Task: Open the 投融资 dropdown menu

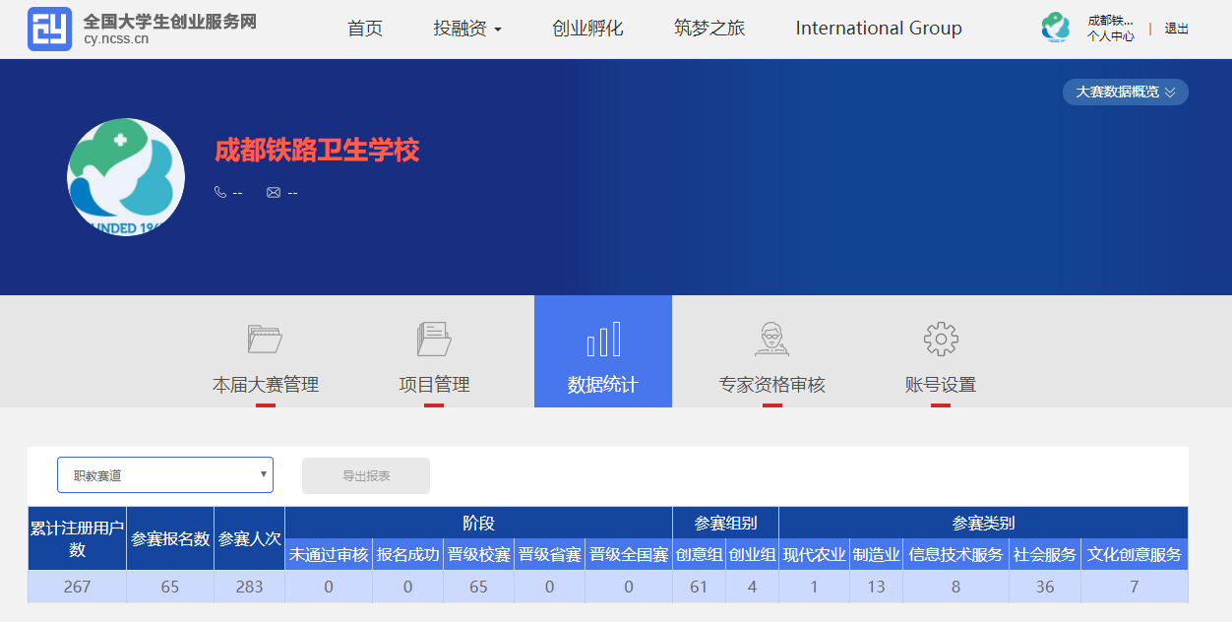Action: pyautogui.click(x=467, y=29)
